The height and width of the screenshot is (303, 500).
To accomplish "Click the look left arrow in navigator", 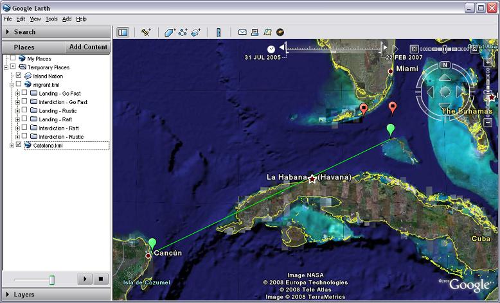I will 430,92.
